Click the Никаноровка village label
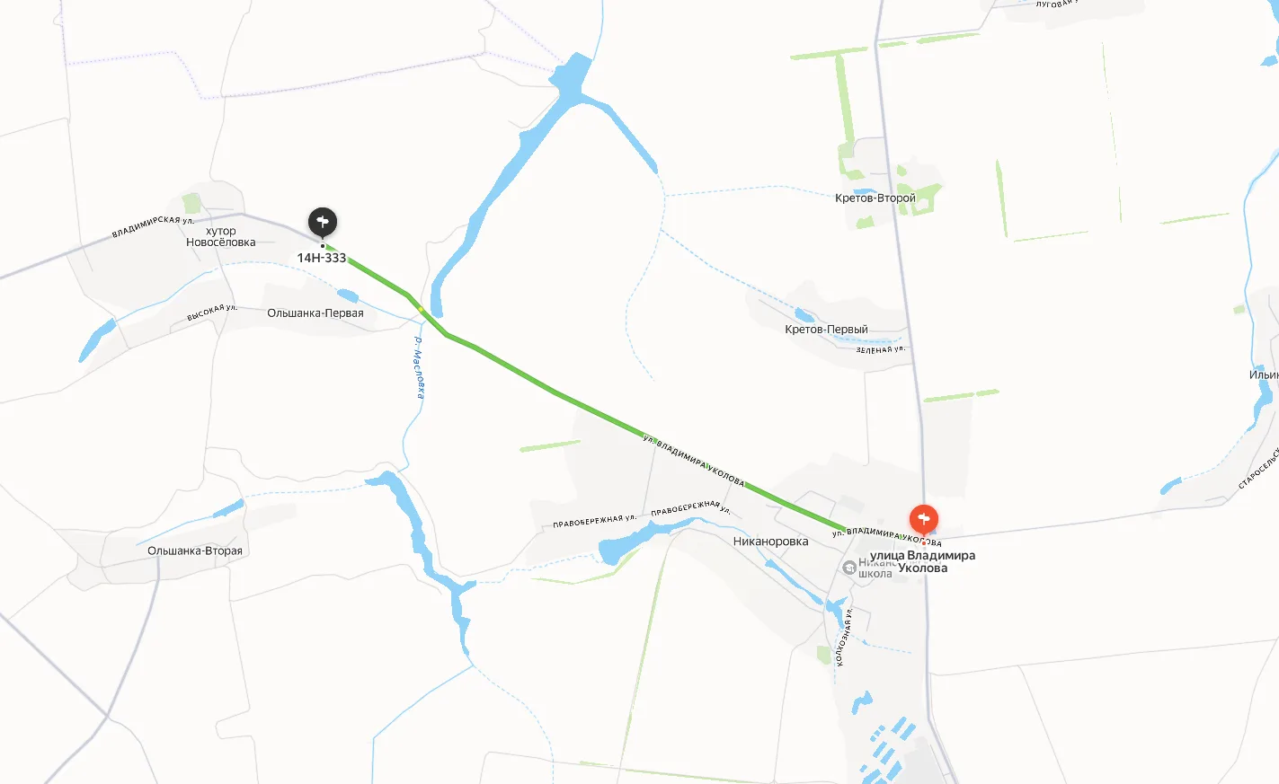The height and width of the screenshot is (784, 1279). (770, 542)
